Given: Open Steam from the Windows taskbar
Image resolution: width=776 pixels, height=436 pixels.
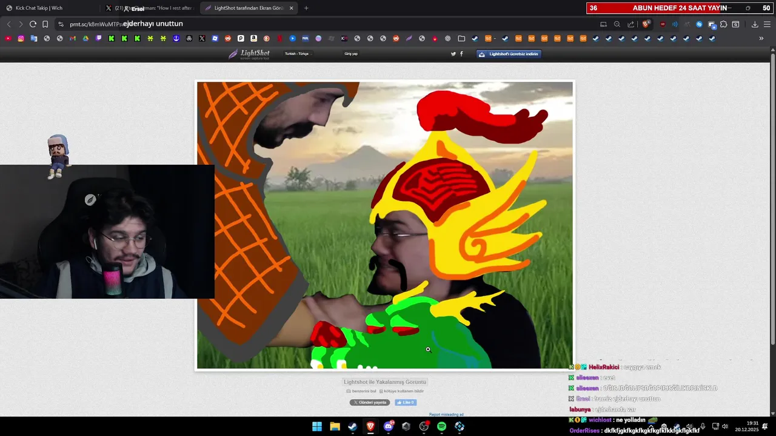Looking at the screenshot, I should point(352,426).
